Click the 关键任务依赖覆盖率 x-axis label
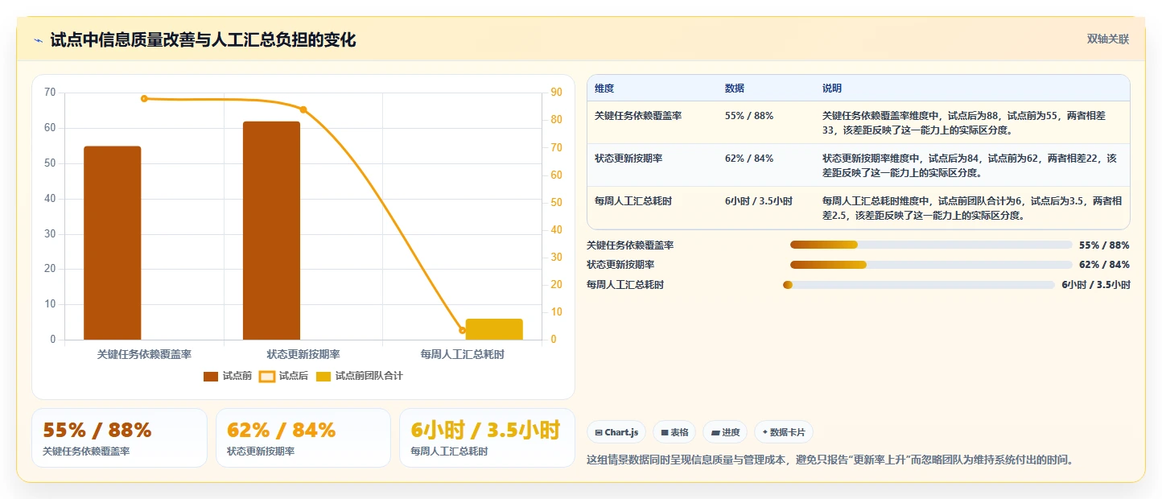 [144, 354]
